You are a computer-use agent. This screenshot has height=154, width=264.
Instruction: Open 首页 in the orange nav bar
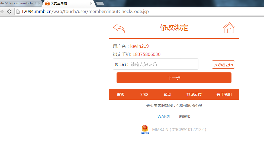121,94
